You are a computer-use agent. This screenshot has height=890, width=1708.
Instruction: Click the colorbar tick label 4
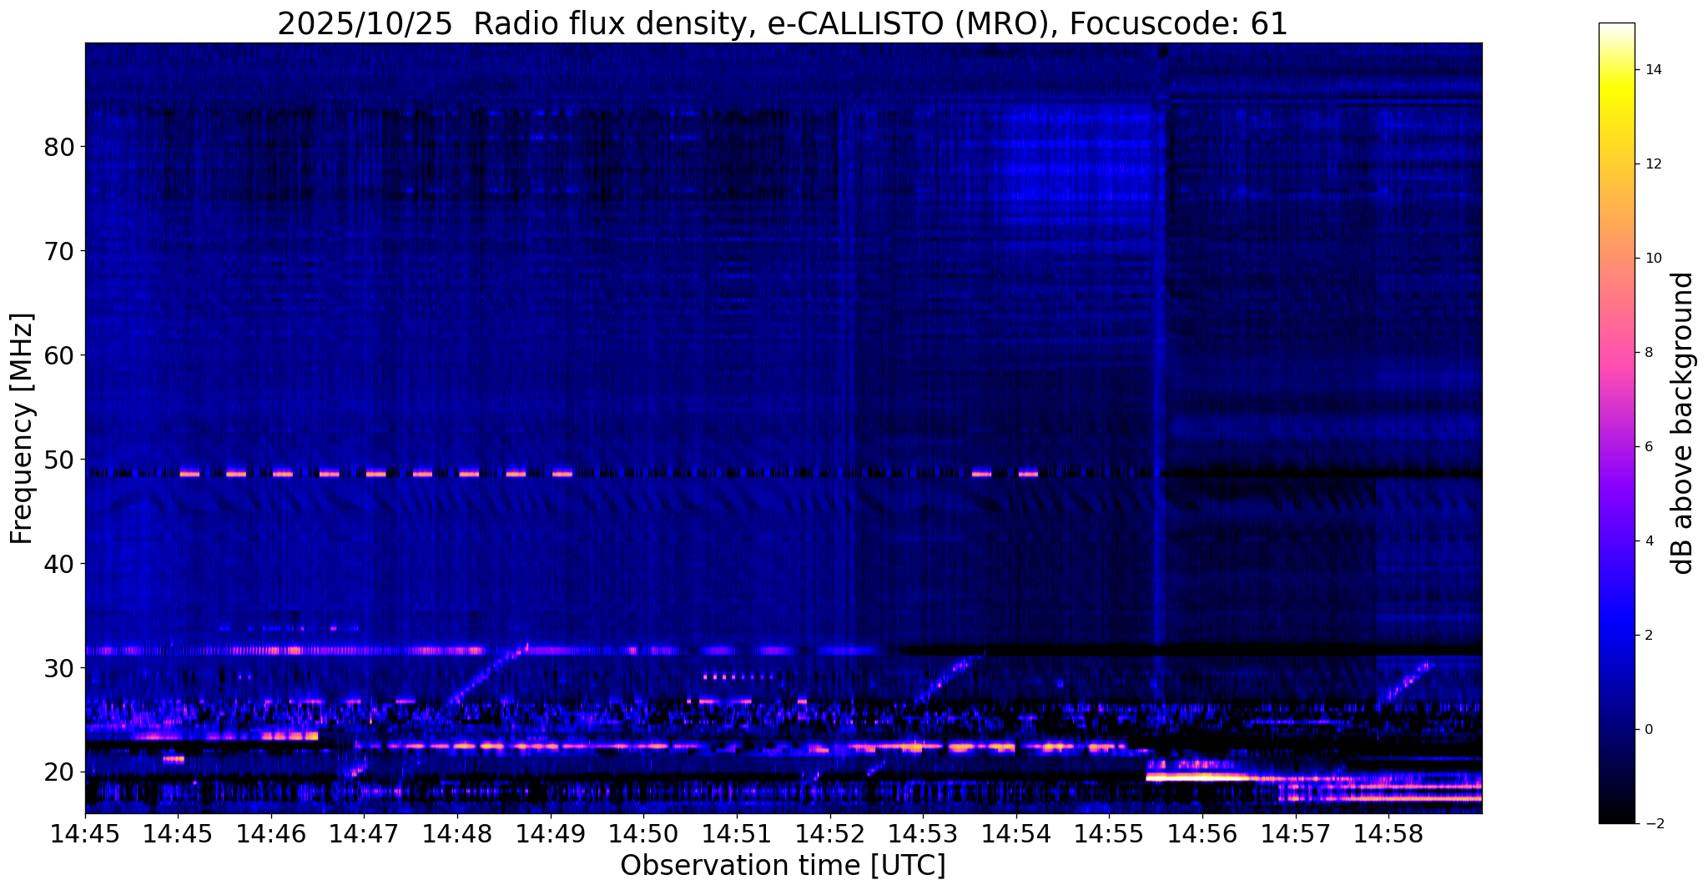click(1648, 541)
